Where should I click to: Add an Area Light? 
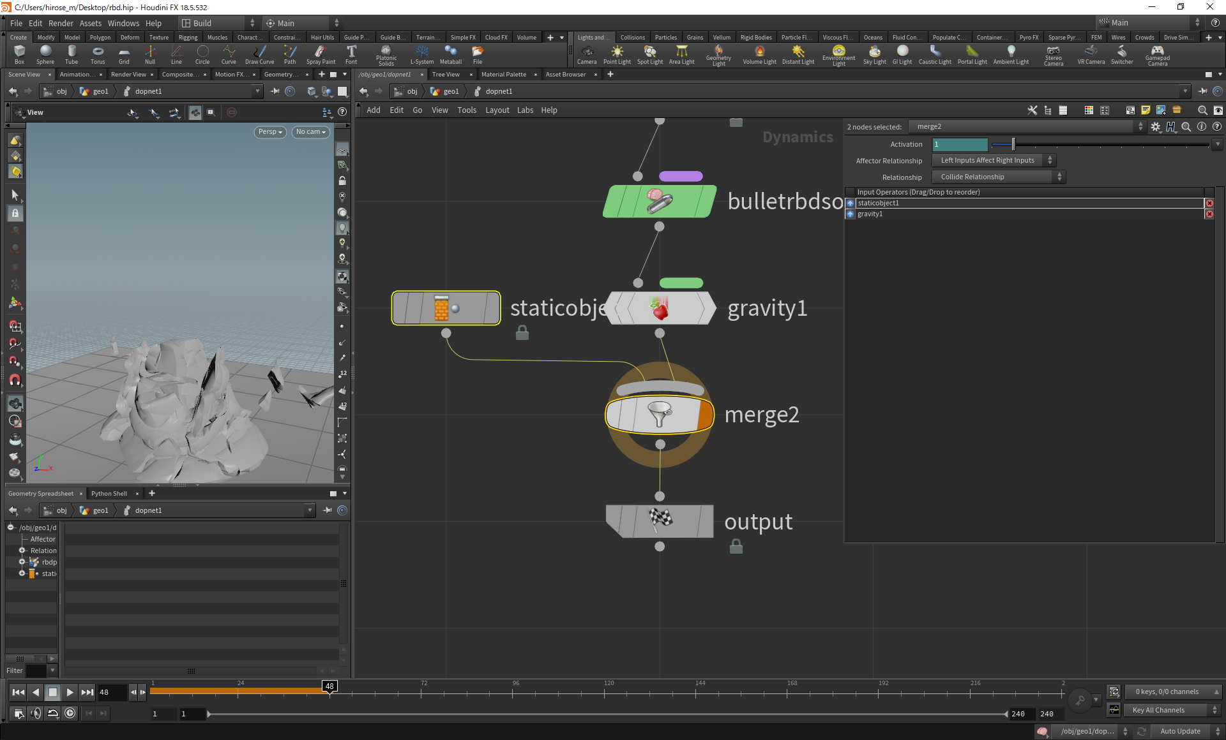pos(681,55)
